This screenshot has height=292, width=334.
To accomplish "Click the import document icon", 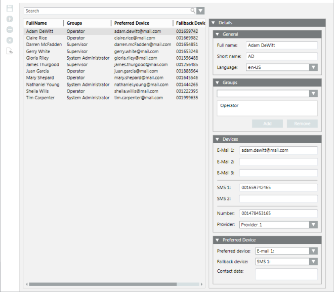I will pyautogui.click(x=10, y=51).
